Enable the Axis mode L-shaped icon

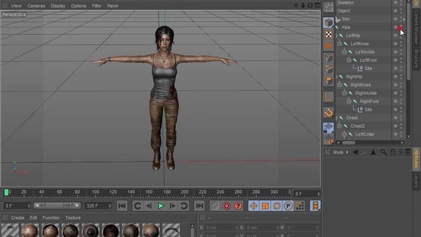[x=328, y=97]
